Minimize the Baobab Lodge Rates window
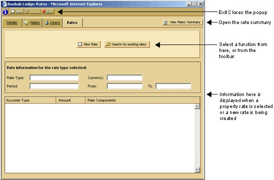 tap(188, 4)
